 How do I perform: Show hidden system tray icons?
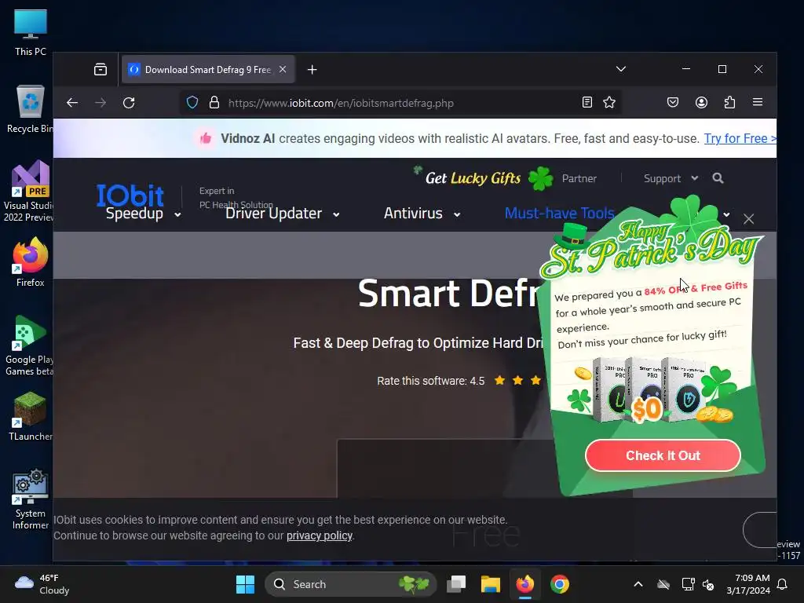coord(638,584)
